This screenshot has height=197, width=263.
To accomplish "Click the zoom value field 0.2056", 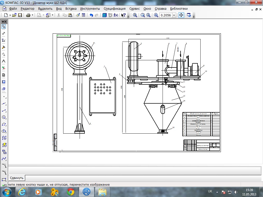I will [166, 15].
